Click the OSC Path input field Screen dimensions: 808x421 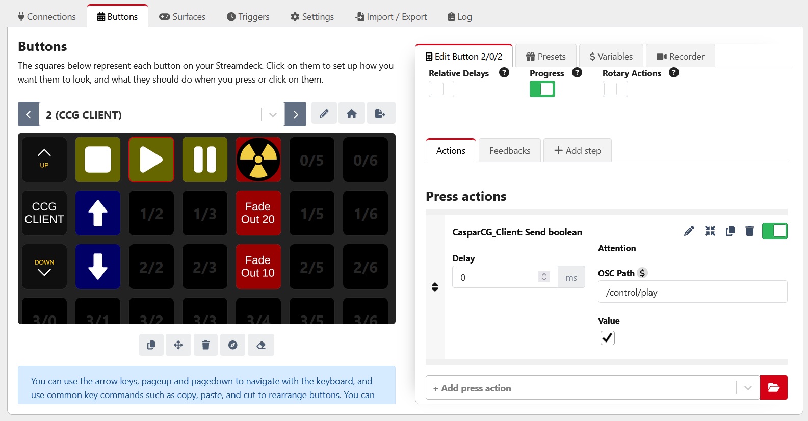[x=692, y=292]
